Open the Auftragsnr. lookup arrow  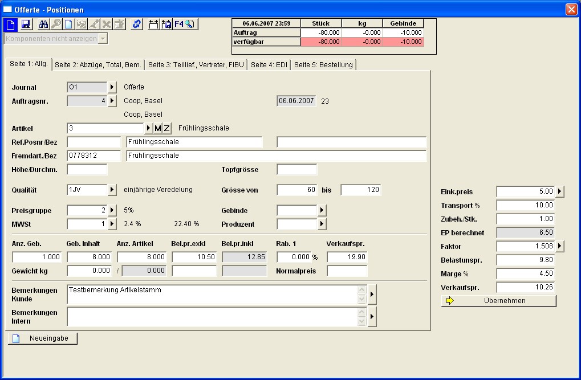tap(112, 101)
